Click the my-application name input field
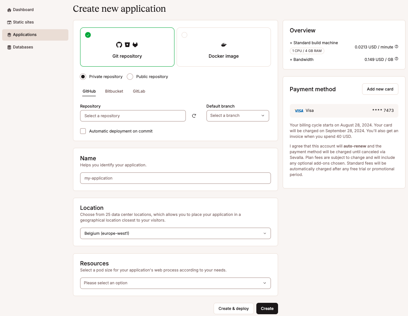This screenshot has height=316, width=408. tap(175, 178)
